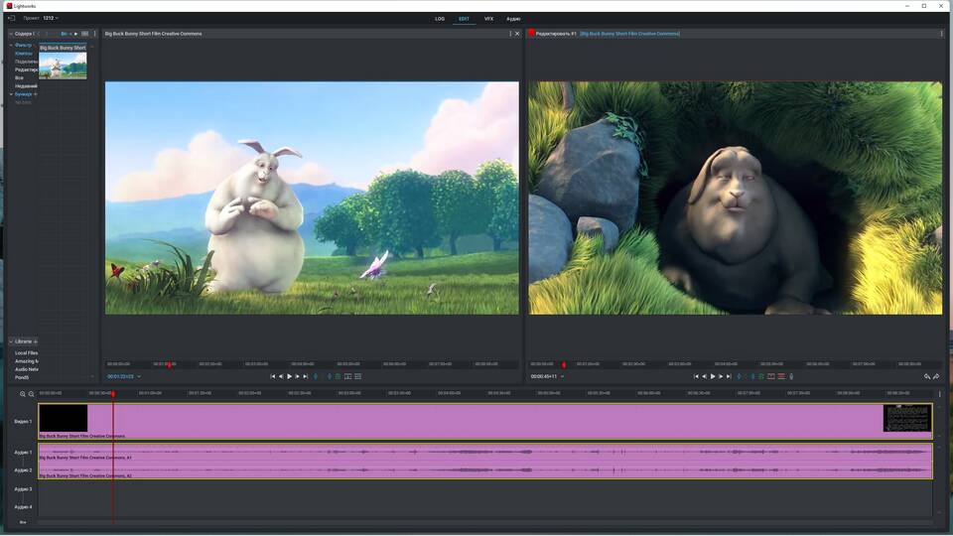The height and width of the screenshot is (536, 953).
Task: Open Local Files in Libraries
Action: pyautogui.click(x=27, y=352)
